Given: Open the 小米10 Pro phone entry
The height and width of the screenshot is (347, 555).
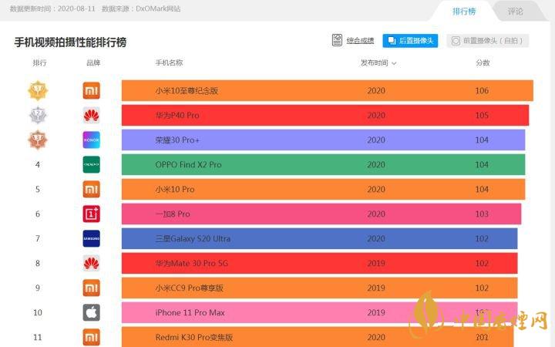Looking at the screenshot, I should tap(175, 189).
